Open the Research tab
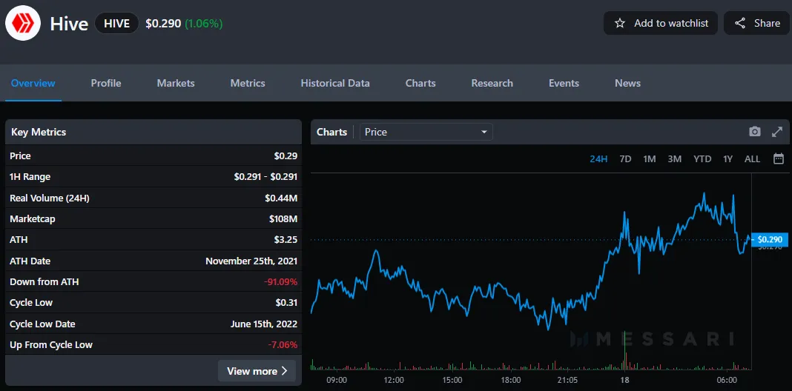 tap(492, 83)
